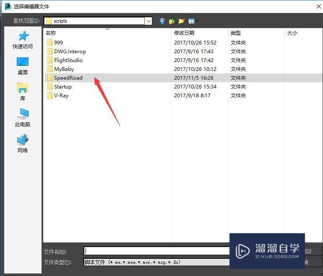Click the folder icon next to Startup

point(50,87)
